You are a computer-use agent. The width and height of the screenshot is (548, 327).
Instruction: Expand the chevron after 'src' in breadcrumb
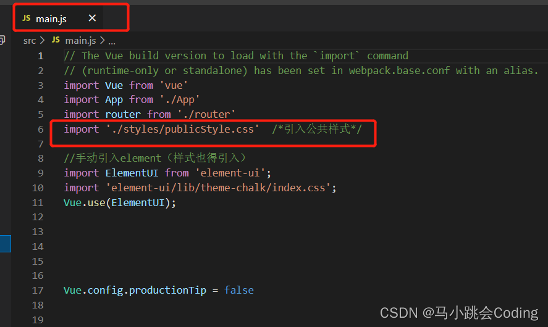point(42,41)
